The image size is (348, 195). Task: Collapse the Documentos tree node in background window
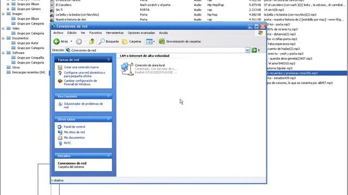pyautogui.click(x=3, y=38)
